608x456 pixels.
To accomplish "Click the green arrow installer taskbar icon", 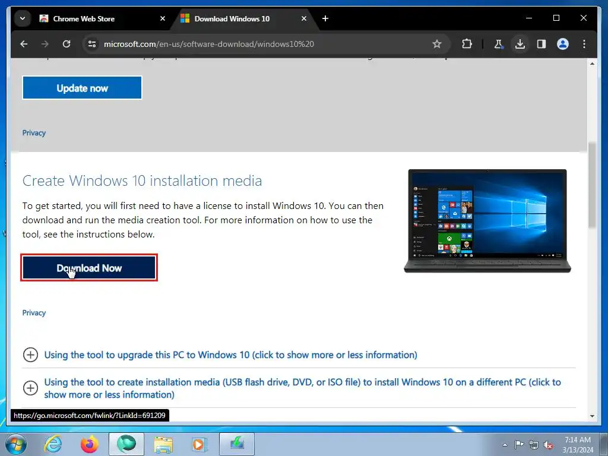I will (237, 444).
